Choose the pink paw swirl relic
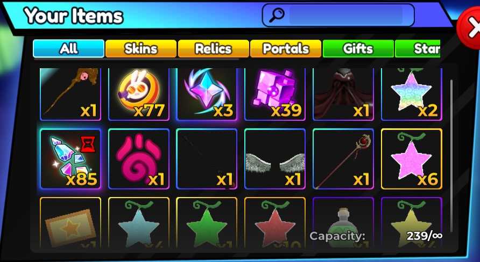 tap(139, 159)
